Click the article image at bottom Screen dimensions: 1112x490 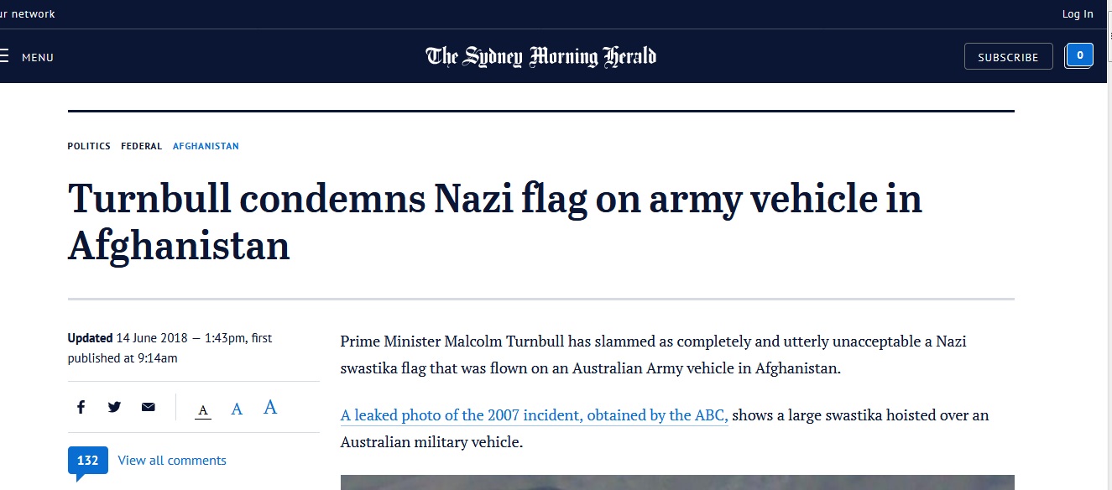677,482
